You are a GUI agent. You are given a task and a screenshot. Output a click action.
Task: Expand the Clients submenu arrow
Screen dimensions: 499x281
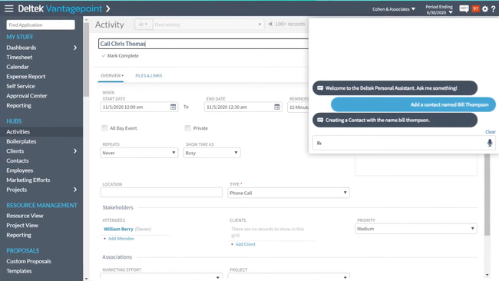75,150
